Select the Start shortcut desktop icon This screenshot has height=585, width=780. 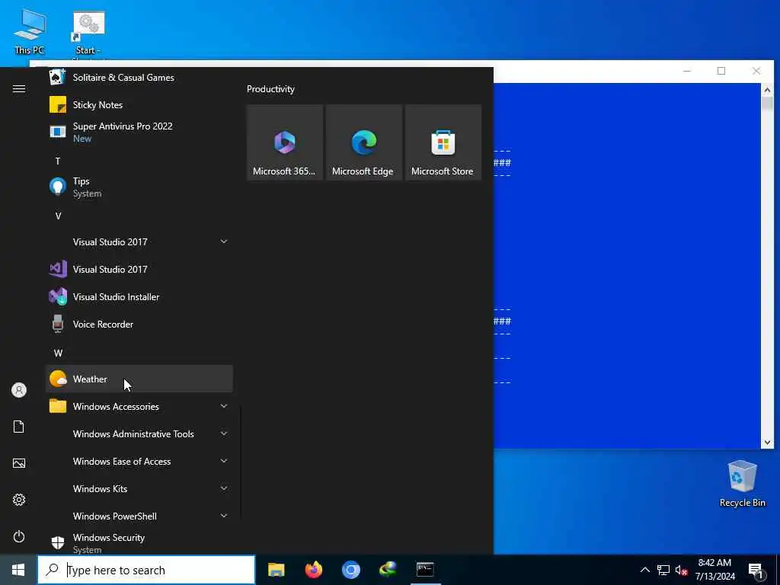(x=88, y=35)
